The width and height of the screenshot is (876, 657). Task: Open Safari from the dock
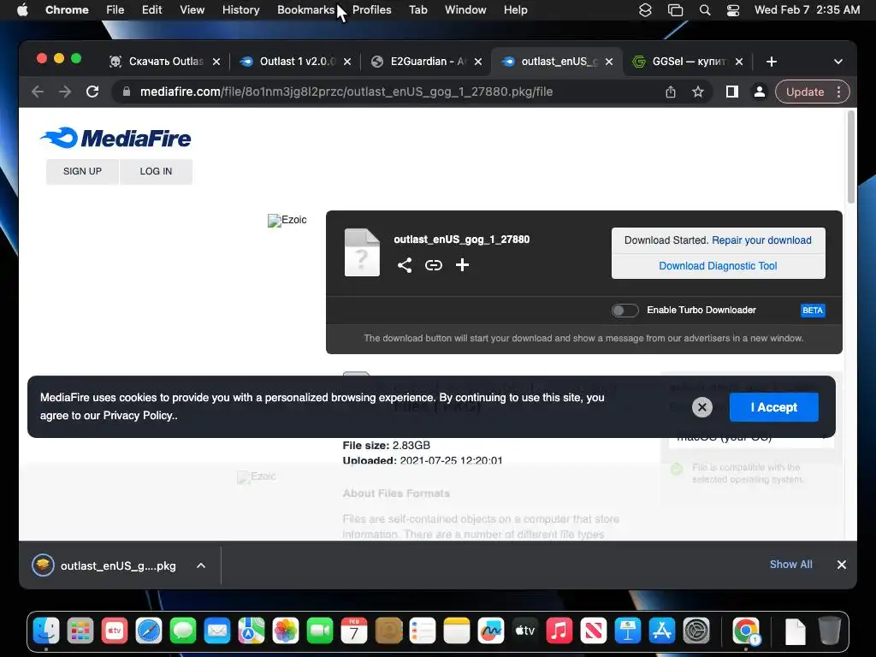pyautogui.click(x=149, y=631)
